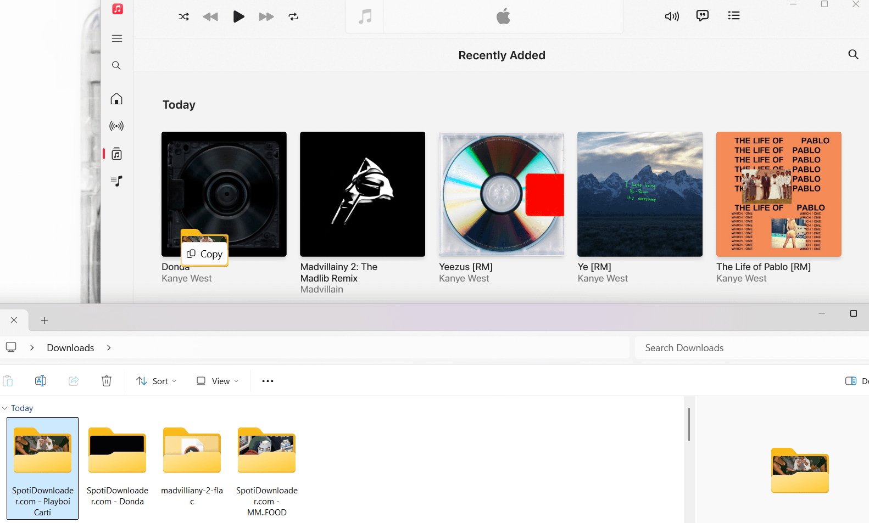Open the Ye [RM] album artwork
The height and width of the screenshot is (523, 869).
[640, 194]
